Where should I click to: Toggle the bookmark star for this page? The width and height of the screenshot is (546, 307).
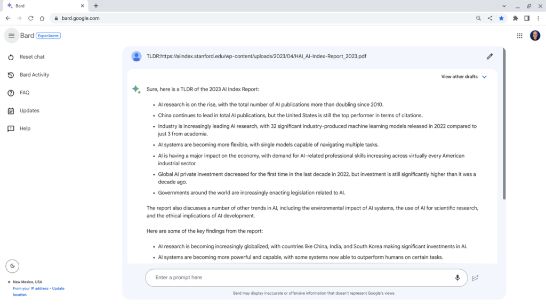501,18
